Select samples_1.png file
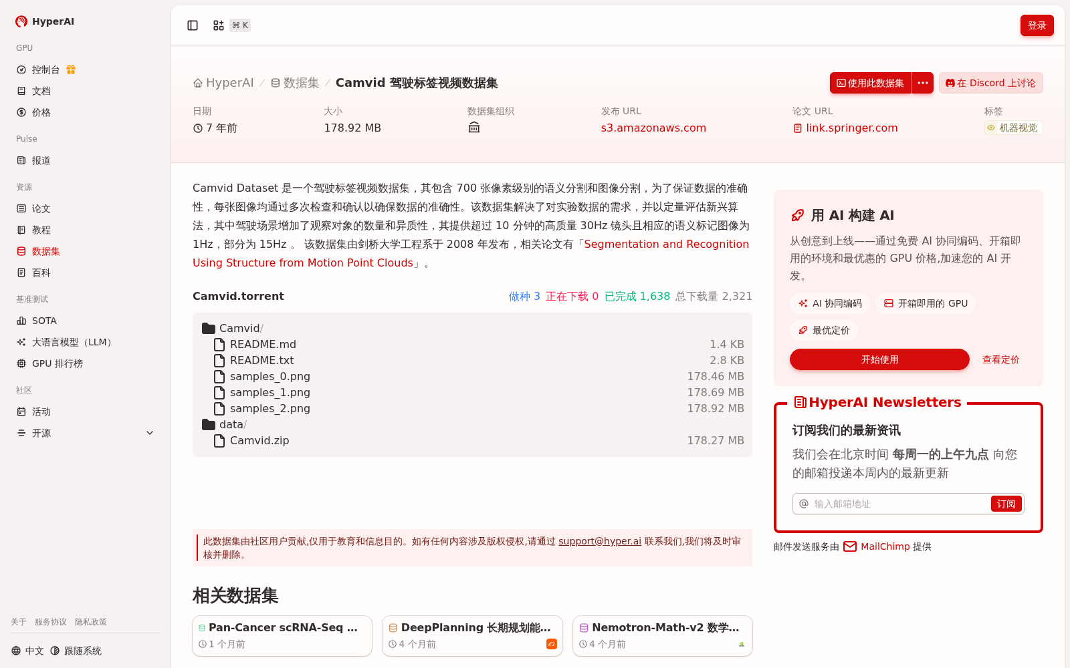This screenshot has height=668, width=1070. click(472, 392)
